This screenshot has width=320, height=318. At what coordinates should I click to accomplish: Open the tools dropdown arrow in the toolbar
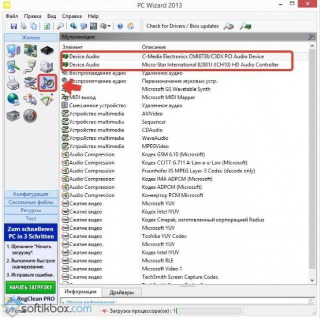click(x=109, y=26)
